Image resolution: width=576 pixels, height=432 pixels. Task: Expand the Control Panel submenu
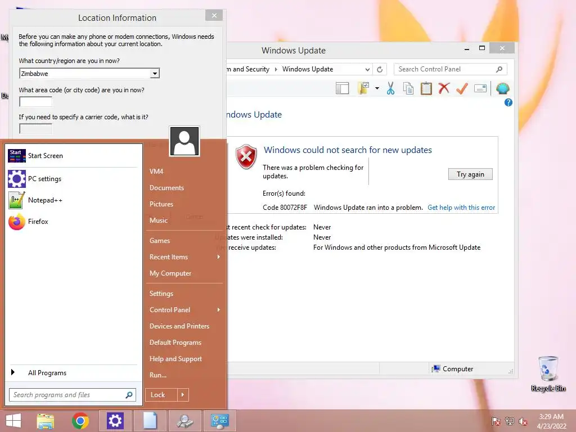point(219,310)
